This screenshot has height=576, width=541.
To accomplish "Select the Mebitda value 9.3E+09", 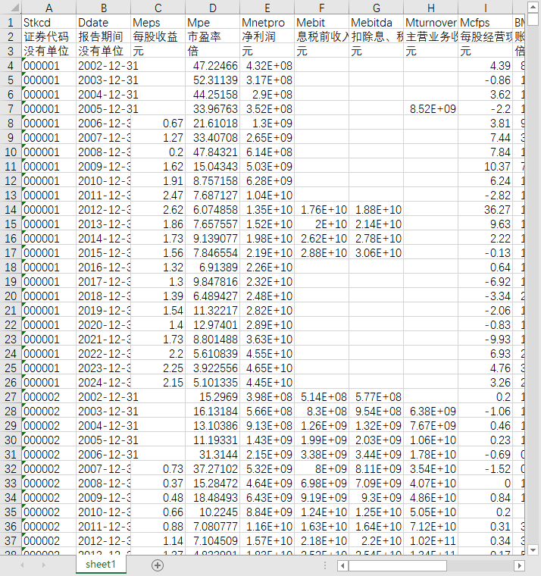I will point(376,498).
